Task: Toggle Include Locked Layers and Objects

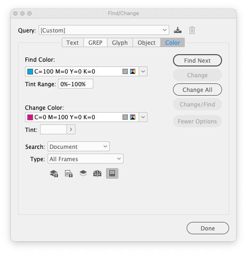Action: tap(54, 173)
